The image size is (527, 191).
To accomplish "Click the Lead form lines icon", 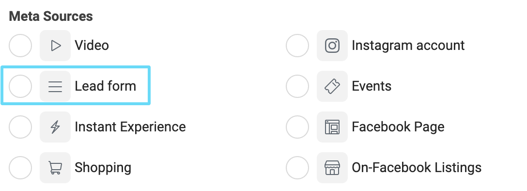I will [55, 86].
